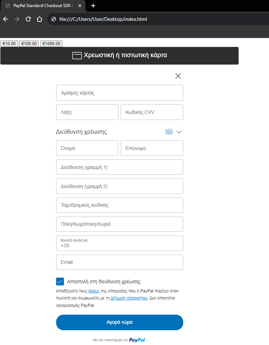Click the Αριθμός κάρτας card number field
The height and width of the screenshot is (345, 269).
pos(119,92)
